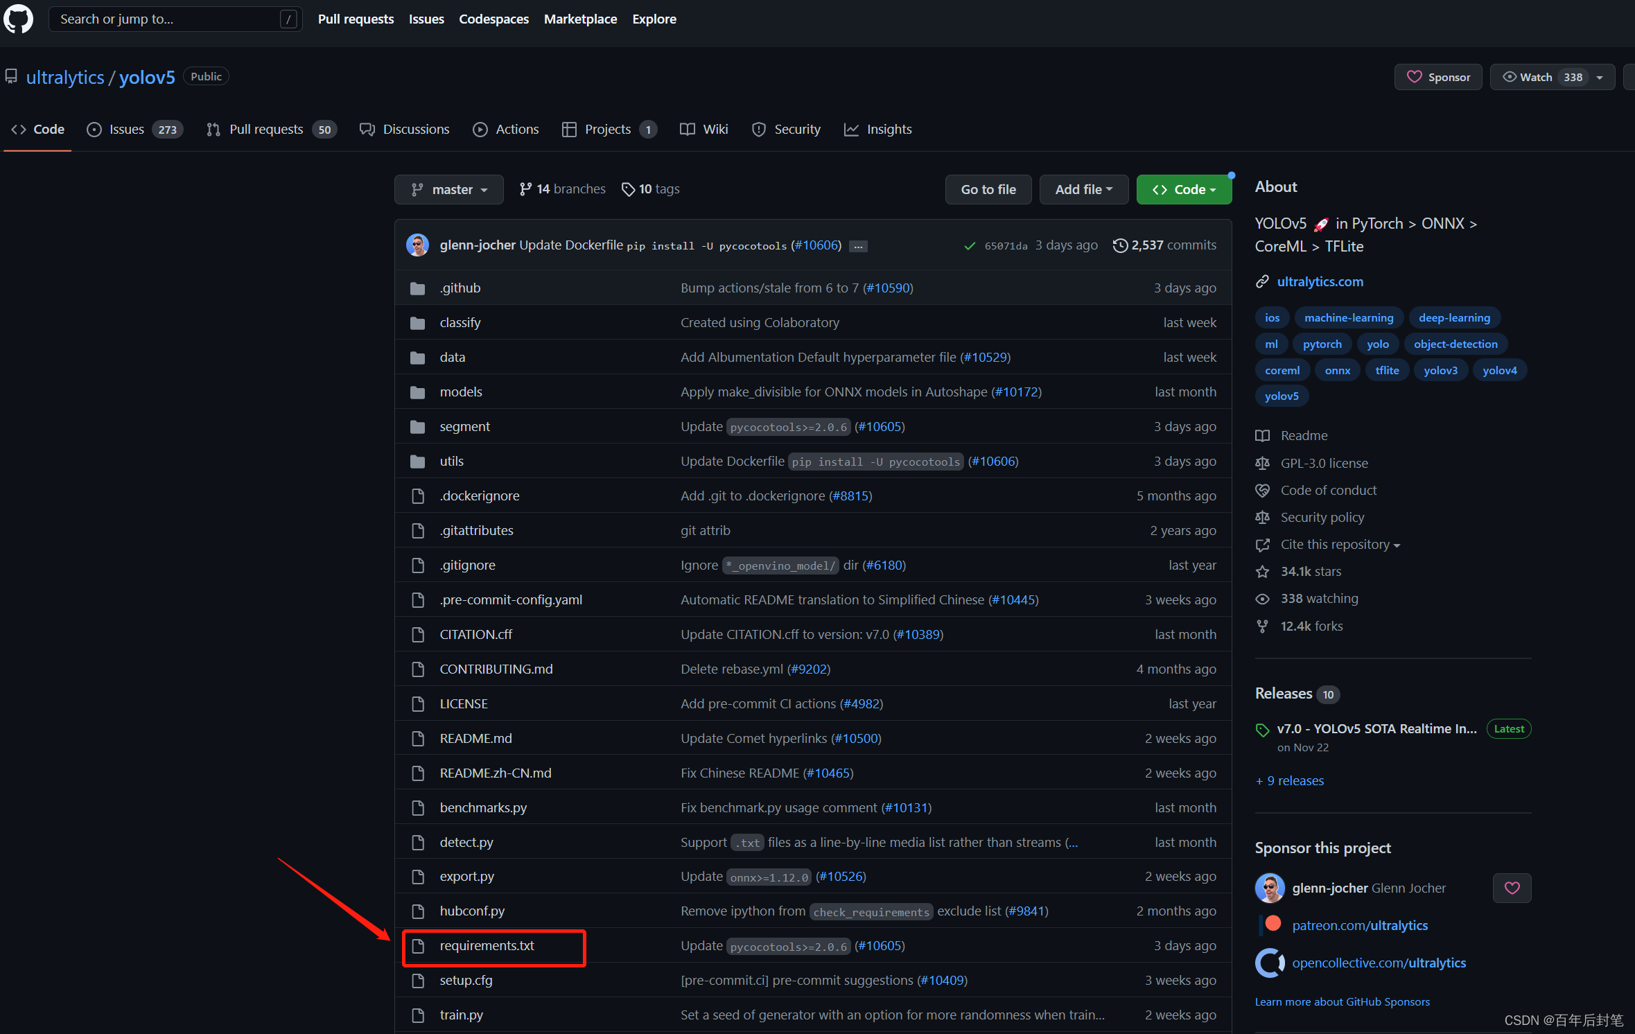This screenshot has height=1034, width=1635.
Task: Open requirements.txt file
Action: (x=487, y=946)
